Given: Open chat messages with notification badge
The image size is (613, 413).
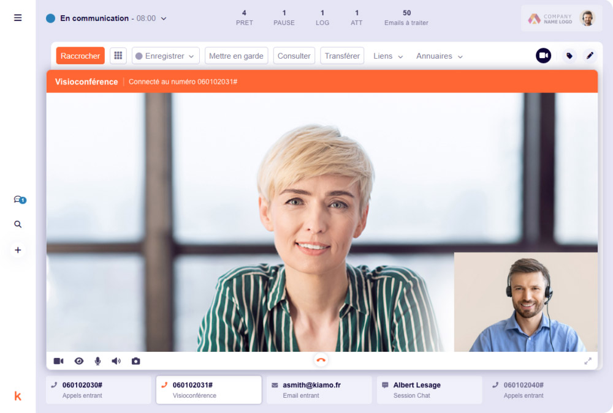Looking at the screenshot, I should click(18, 199).
